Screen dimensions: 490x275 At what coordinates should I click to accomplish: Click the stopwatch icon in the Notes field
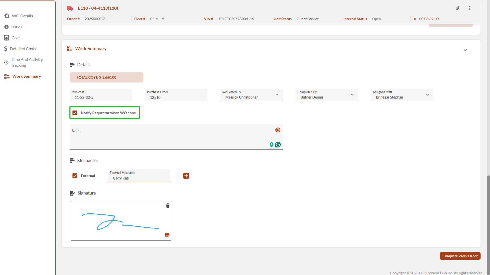pyautogui.click(x=278, y=130)
